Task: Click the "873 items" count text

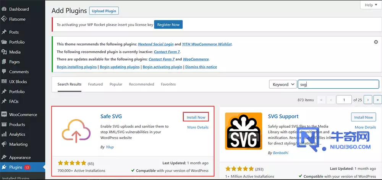Action: pyautogui.click(x=306, y=100)
